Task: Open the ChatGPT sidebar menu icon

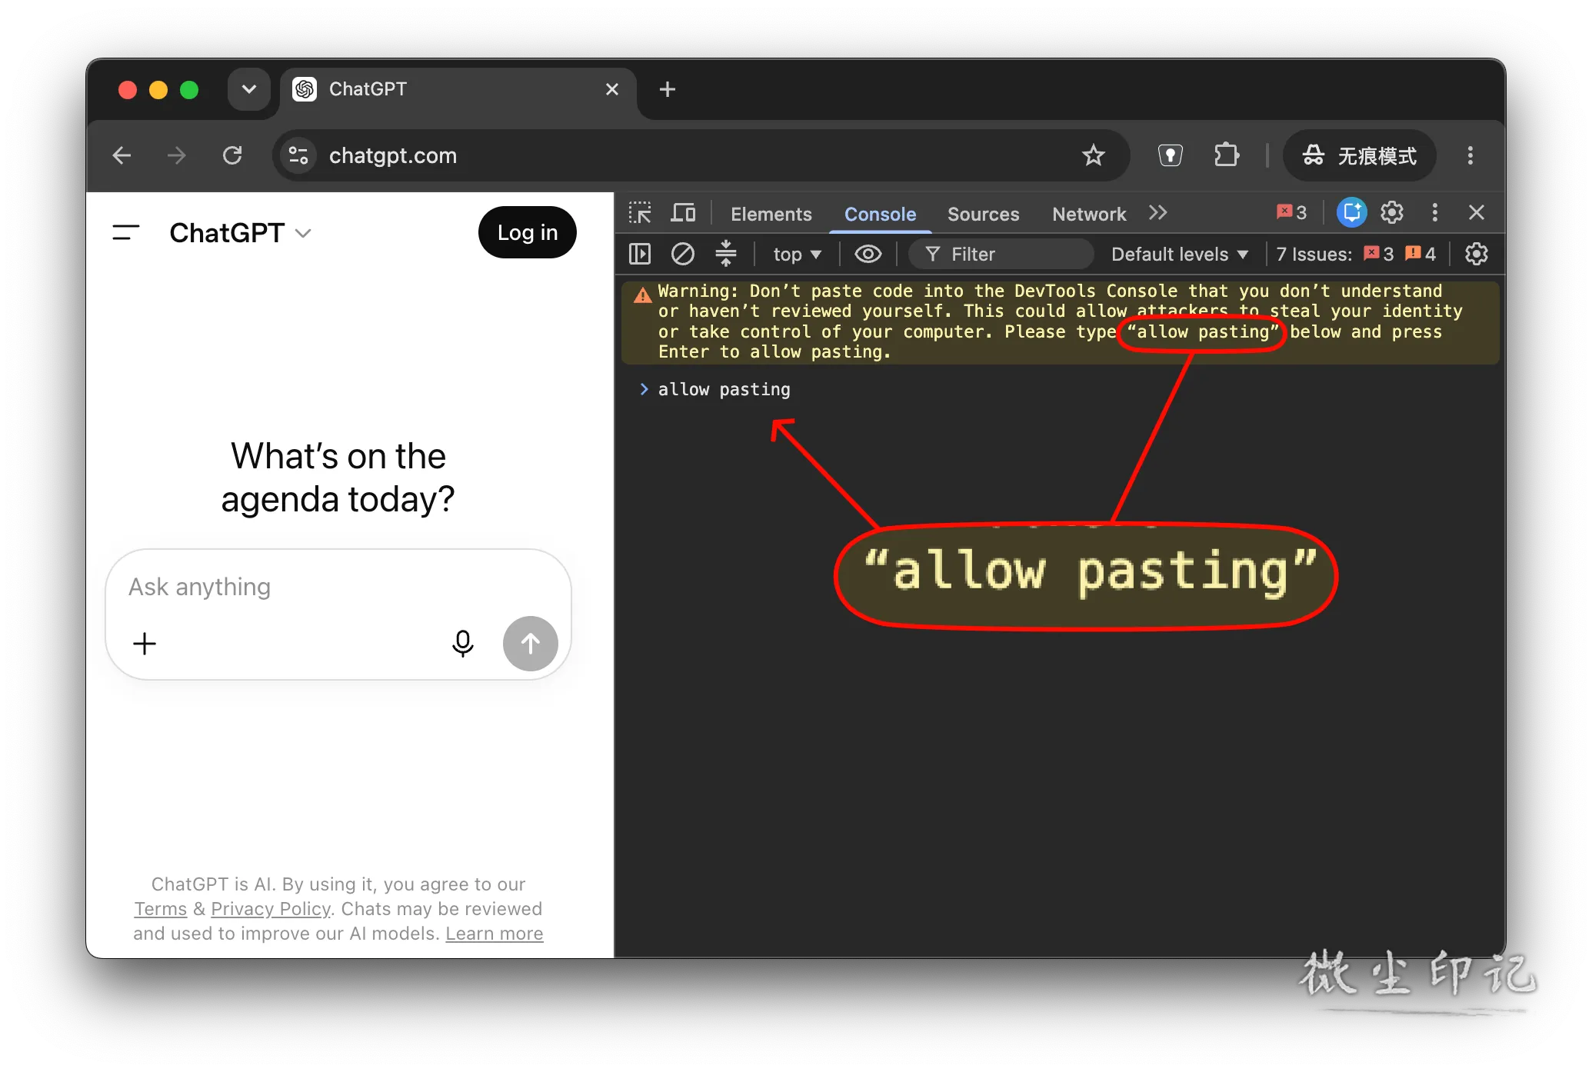Action: (x=126, y=232)
